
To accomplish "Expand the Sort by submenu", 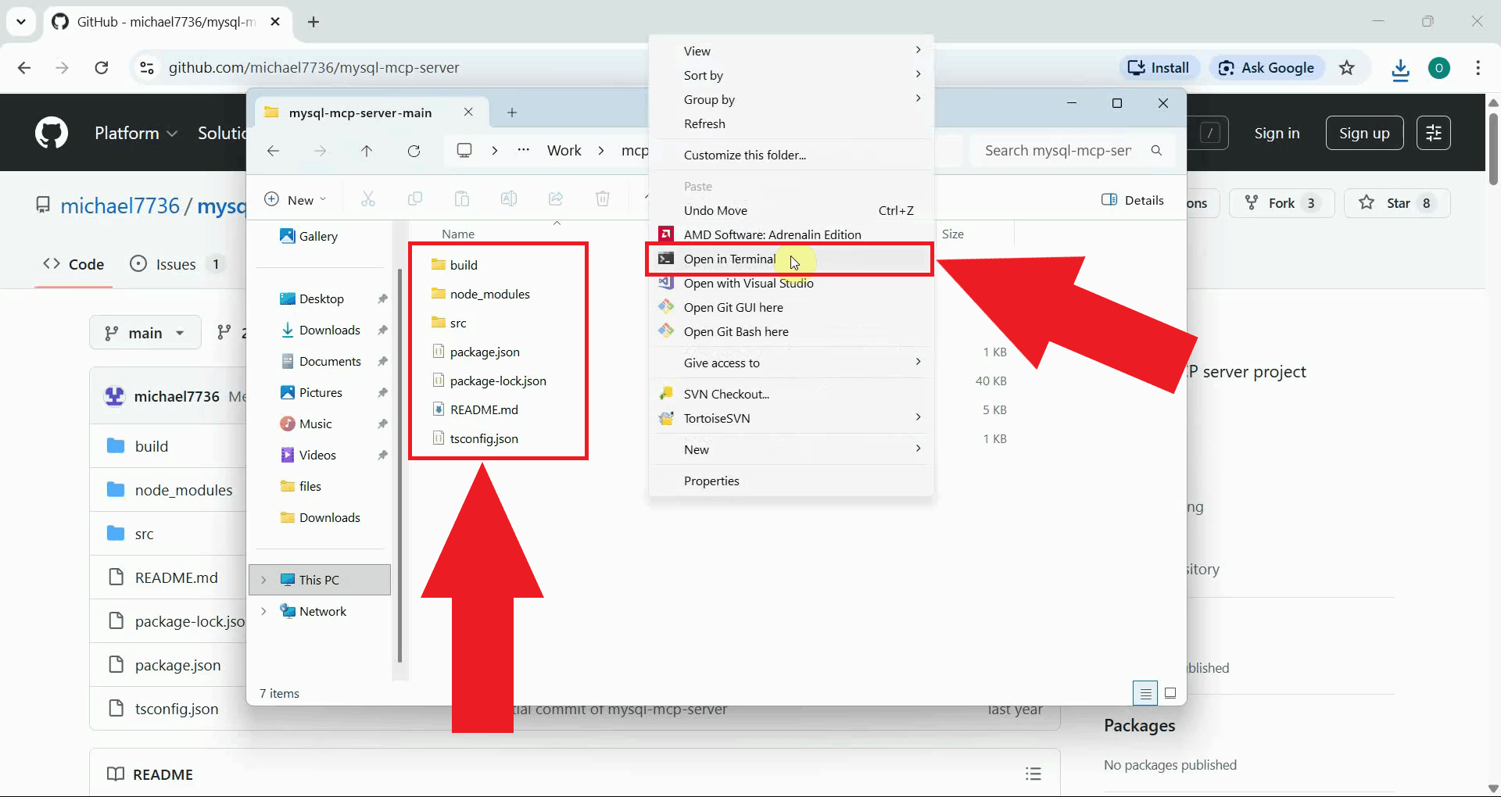I will pyautogui.click(x=790, y=75).
